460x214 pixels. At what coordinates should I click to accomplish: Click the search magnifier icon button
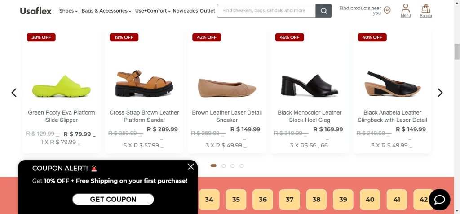point(323,11)
